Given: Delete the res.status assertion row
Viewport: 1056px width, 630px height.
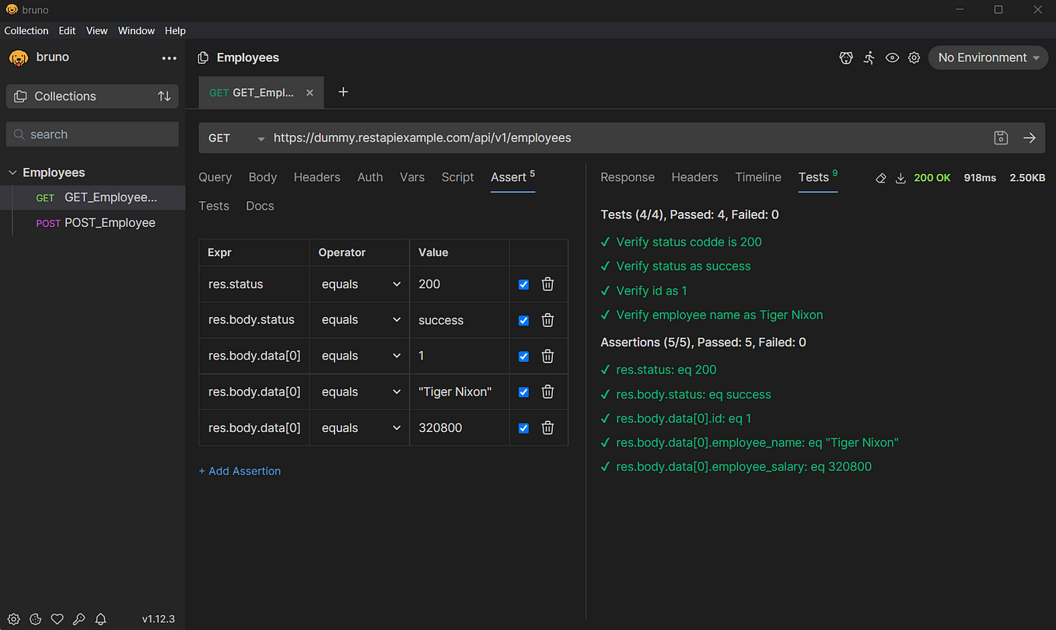Looking at the screenshot, I should coord(547,284).
